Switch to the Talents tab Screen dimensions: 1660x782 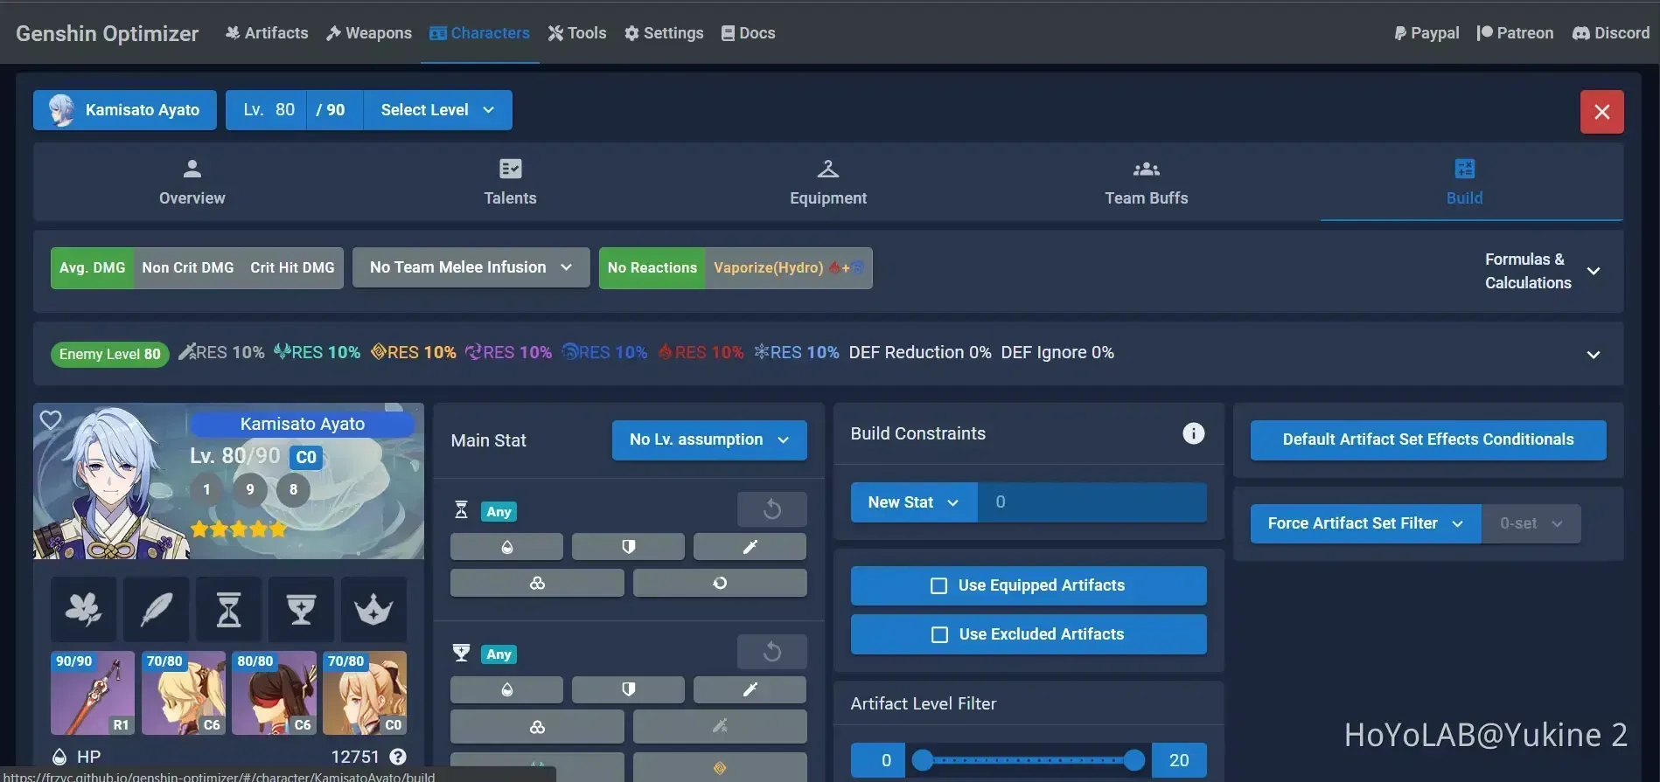pyautogui.click(x=510, y=182)
